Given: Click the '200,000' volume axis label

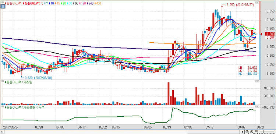Looking at the screenshot, I should 269,96.
